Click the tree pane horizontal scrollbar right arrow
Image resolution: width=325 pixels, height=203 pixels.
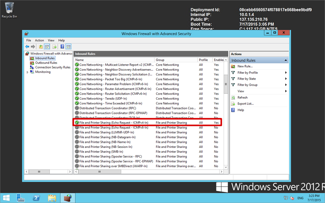[70, 172]
